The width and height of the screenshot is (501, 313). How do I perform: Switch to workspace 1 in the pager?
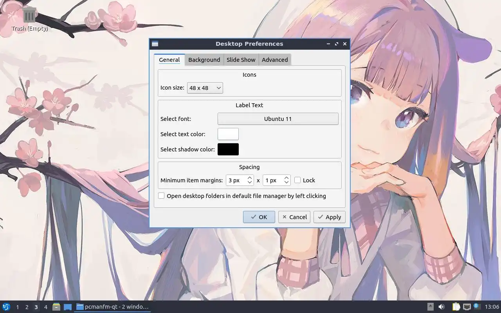pyautogui.click(x=17, y=307)
